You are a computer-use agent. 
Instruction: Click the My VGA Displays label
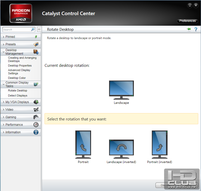click(x=17, y=102)
